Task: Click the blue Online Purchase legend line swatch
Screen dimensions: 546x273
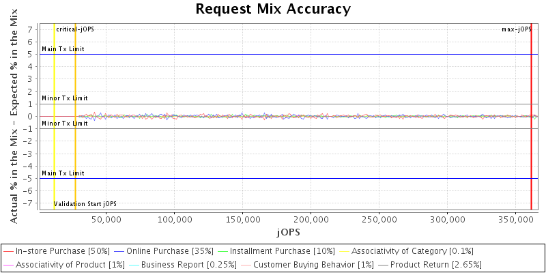Action: pos(119,251)
